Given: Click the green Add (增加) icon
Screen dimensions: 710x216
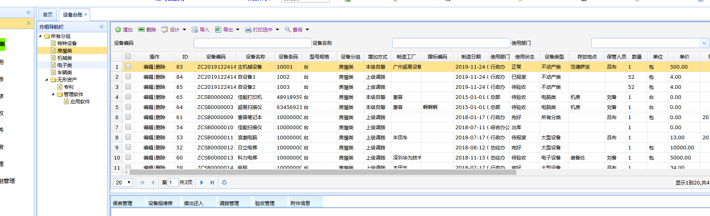Looking at the screenshot, I should [118, 30].
